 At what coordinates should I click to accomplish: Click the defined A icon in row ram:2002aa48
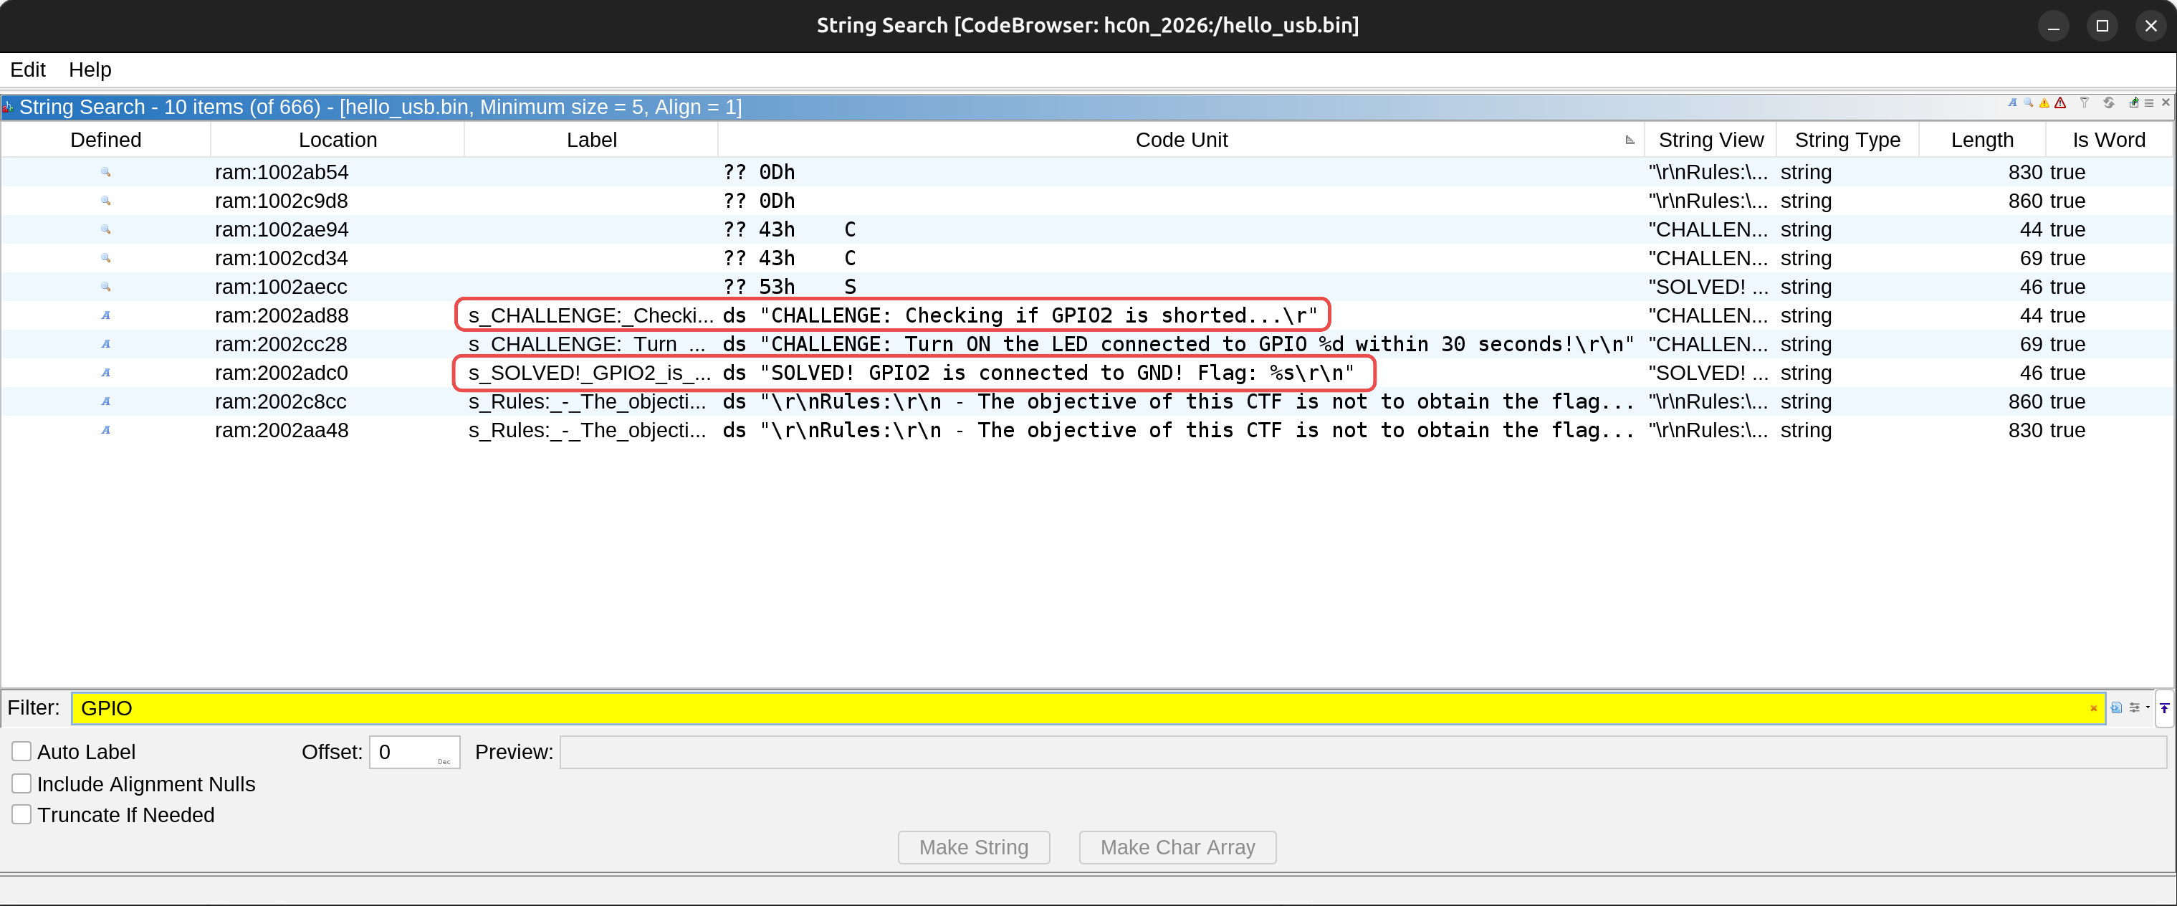105,431
